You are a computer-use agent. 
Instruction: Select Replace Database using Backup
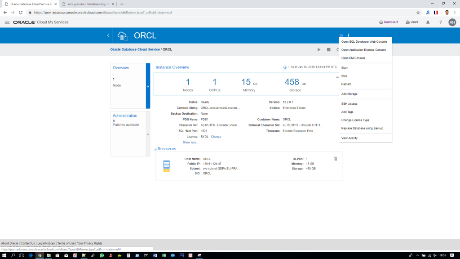pyautogui.click(x=362, y=128)
